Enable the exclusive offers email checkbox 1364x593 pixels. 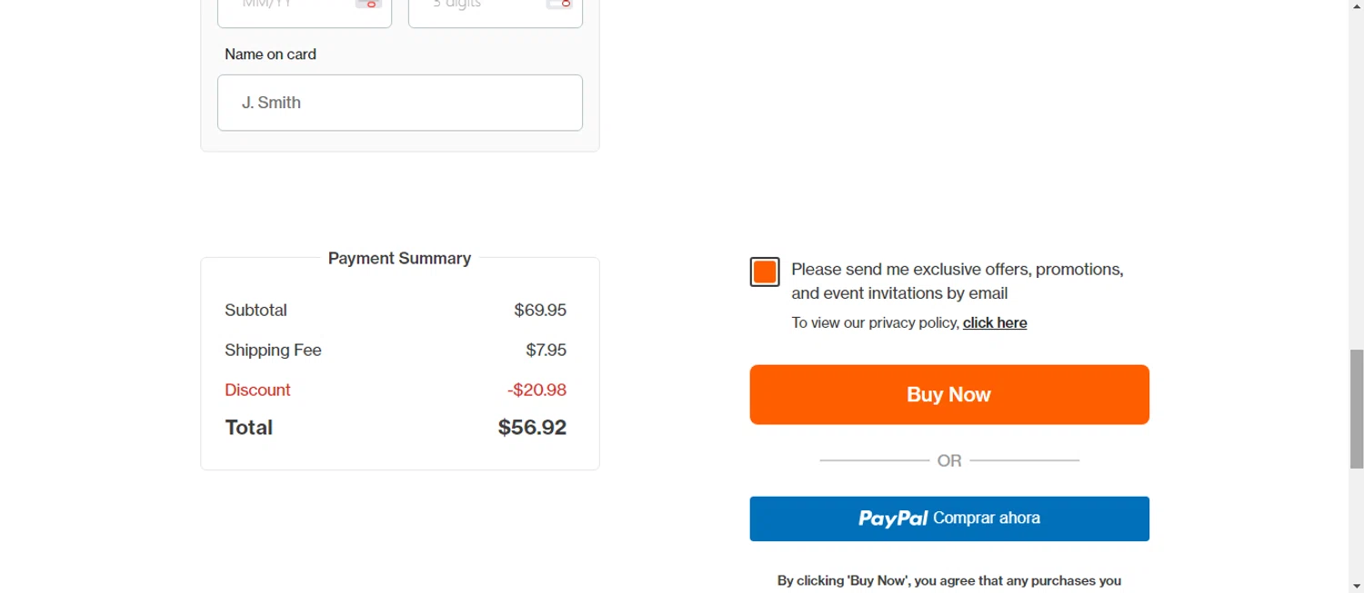point(765,272)
